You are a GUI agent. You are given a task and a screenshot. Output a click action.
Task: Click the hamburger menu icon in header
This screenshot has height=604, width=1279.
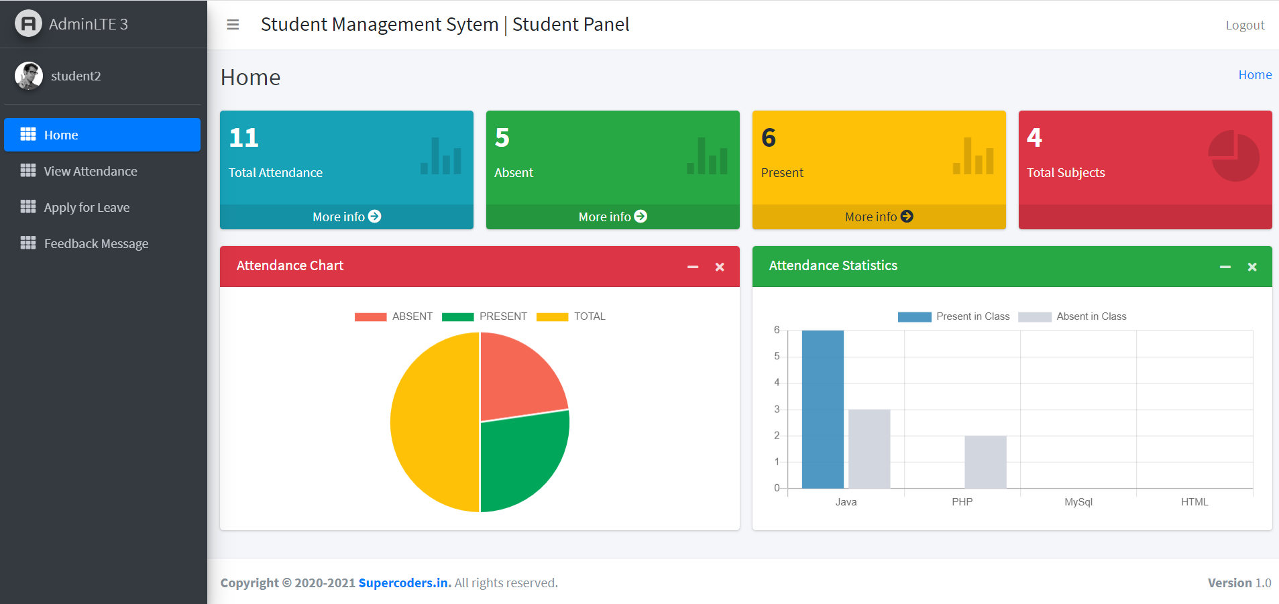232,24
